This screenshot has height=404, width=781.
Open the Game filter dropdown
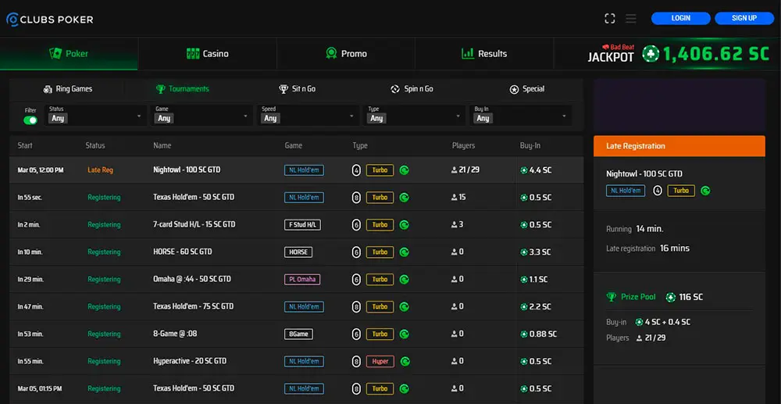tap(201, 116)
